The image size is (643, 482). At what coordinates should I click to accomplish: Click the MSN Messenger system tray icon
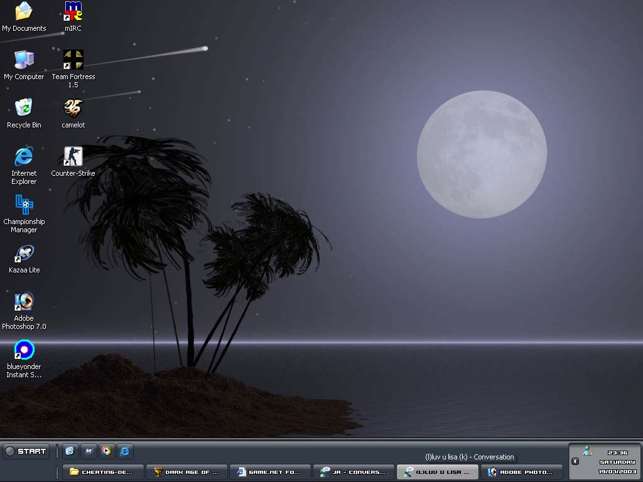(x=588, y=451)
